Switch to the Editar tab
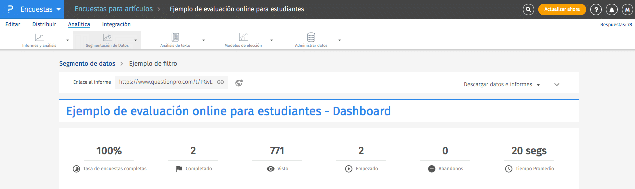Viewport: 635px width, 189px height. pyautogui.click(x=13, y=24)
